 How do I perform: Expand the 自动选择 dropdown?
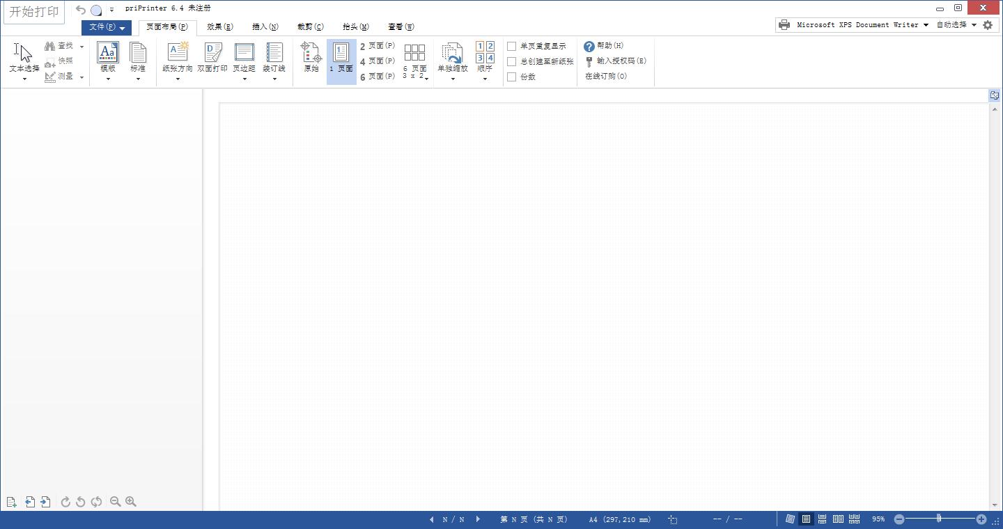pos(974,24)
